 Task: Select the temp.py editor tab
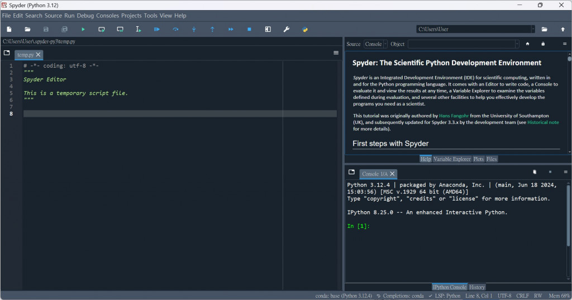pyautogui.click(x=26, y=55)
